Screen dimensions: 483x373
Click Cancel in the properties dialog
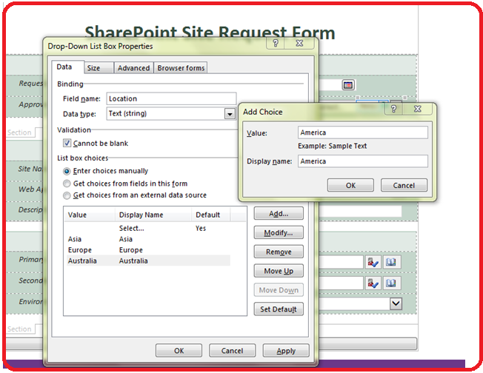(x=233, y=351)
